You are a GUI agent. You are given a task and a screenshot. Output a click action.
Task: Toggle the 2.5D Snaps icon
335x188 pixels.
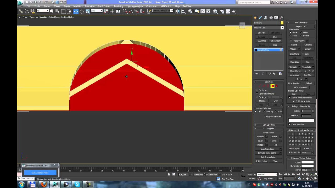125,11
